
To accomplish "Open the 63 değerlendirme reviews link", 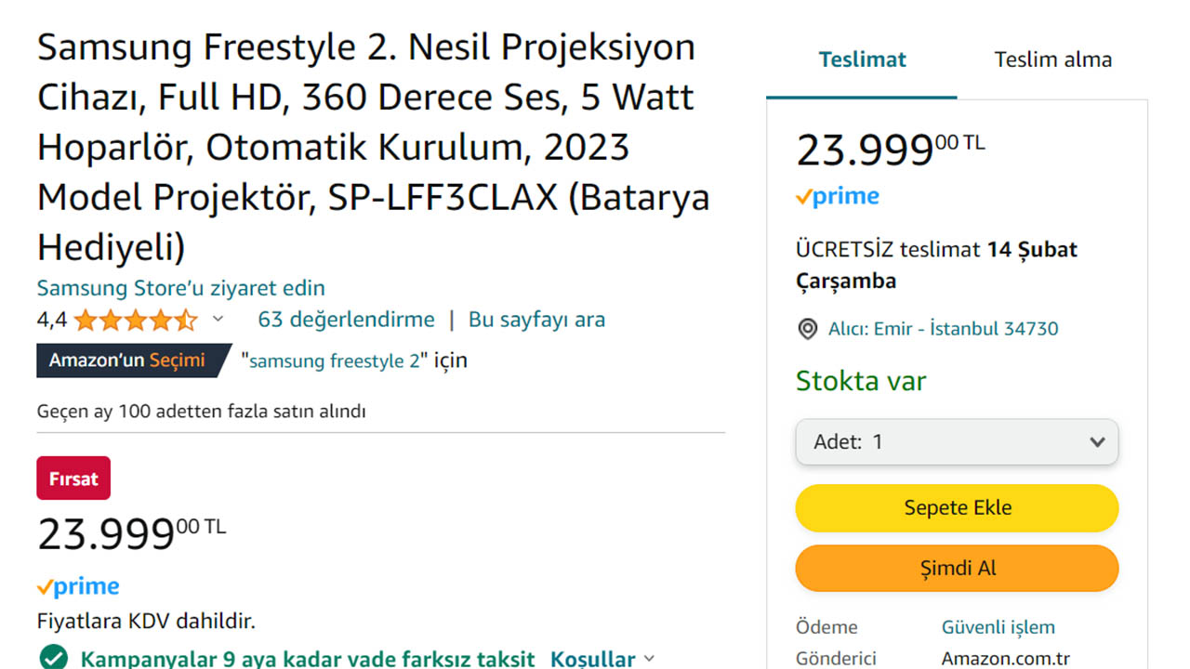I will point(346,320).
